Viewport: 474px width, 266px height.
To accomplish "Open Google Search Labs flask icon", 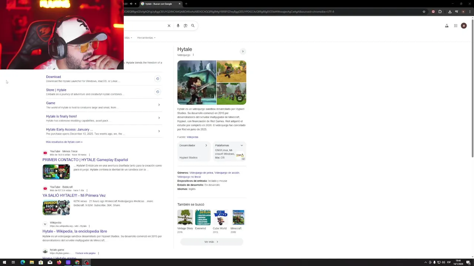I will [x=447, y=25].
